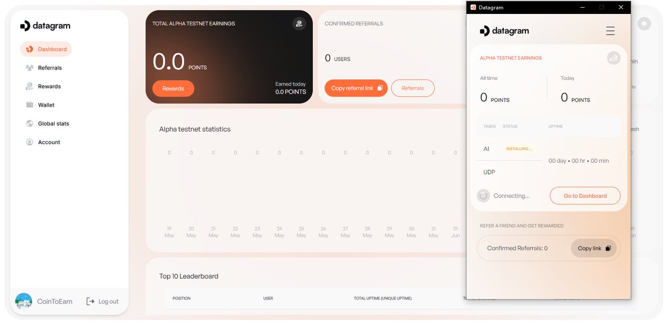Click the orange Rewards button
This screenshot has width=668, height=325.
(173, 88)
